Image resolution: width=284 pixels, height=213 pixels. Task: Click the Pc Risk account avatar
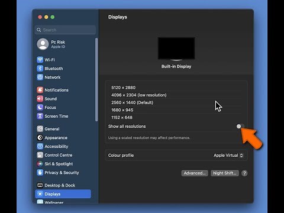coord(43,44)
